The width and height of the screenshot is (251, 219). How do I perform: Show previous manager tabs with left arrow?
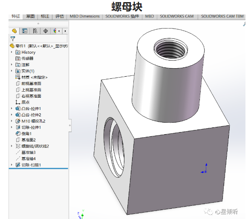[59, 31]
